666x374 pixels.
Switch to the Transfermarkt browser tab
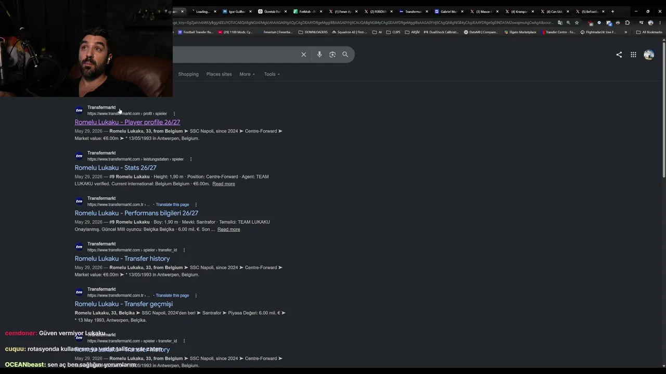pyautogui.click(x=413, y=11)
